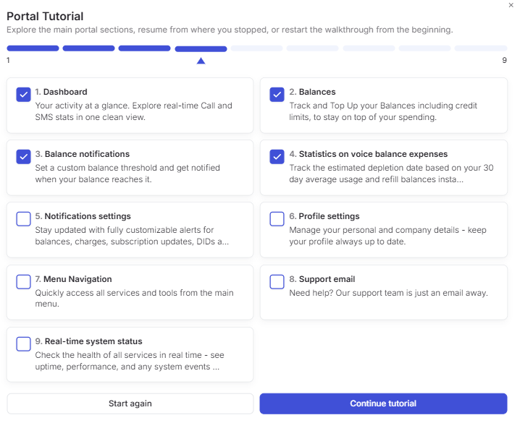Toggle the Balance notifications checkbox

24,157
